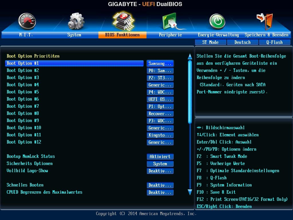The width and height of the screenshot is (293, 220).
Task: Select the Boot Option #9 label
Action: coord(23,121)
